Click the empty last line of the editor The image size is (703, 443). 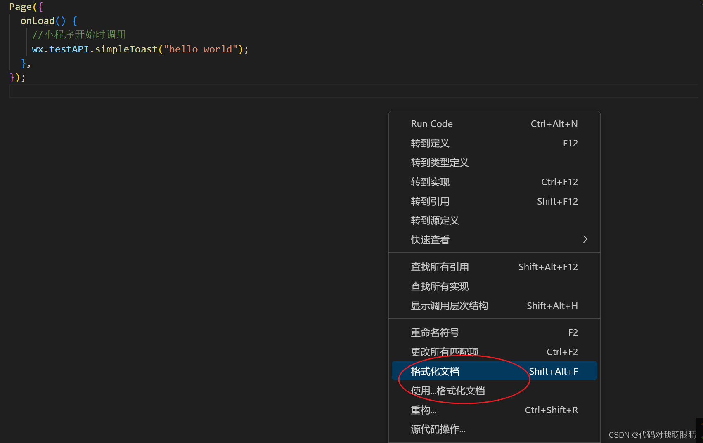point(354,91)
